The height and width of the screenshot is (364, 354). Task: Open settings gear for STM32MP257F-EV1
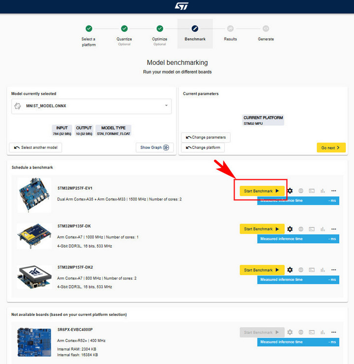tap(290, 191)
